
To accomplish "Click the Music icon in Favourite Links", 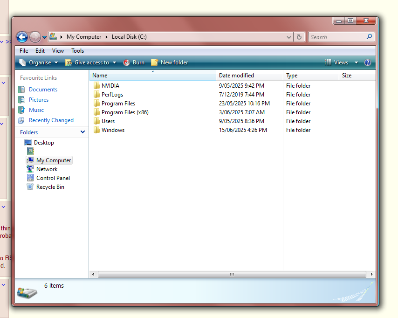I will [21, 110].
